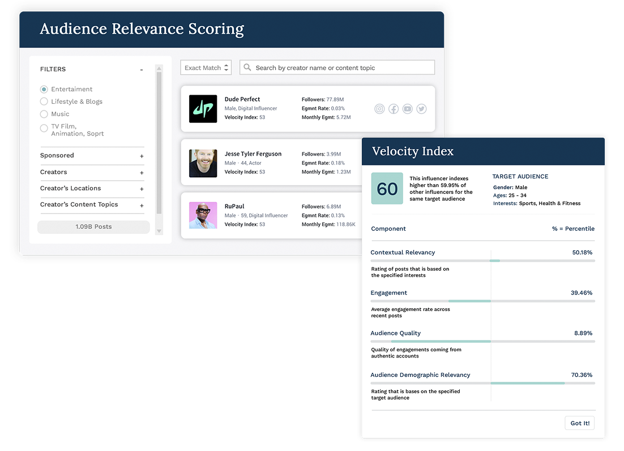Click RuPaul's profile photo
Image resolution: width=624 pixels, height=451 pixels.
pos(203,215)
